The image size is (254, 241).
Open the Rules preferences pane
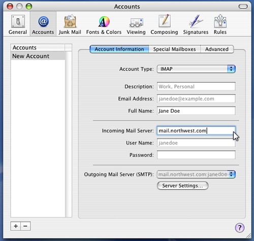220,24
